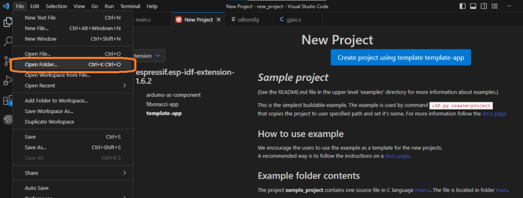
Task: Click Create project using template template-app
Action: [400, 58]
